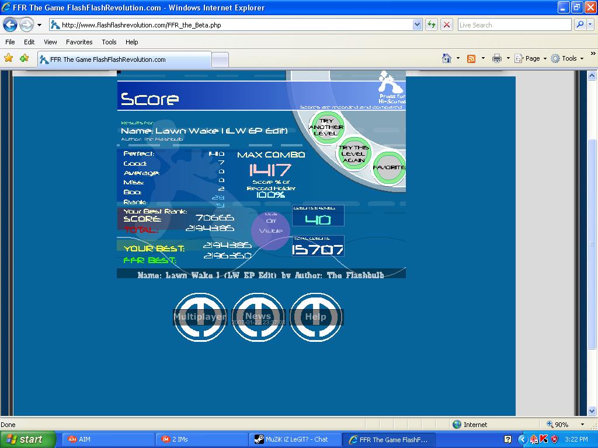The image size is (598, 448).
Task: Select the FFR The Game browser tab
Action: 124,60
